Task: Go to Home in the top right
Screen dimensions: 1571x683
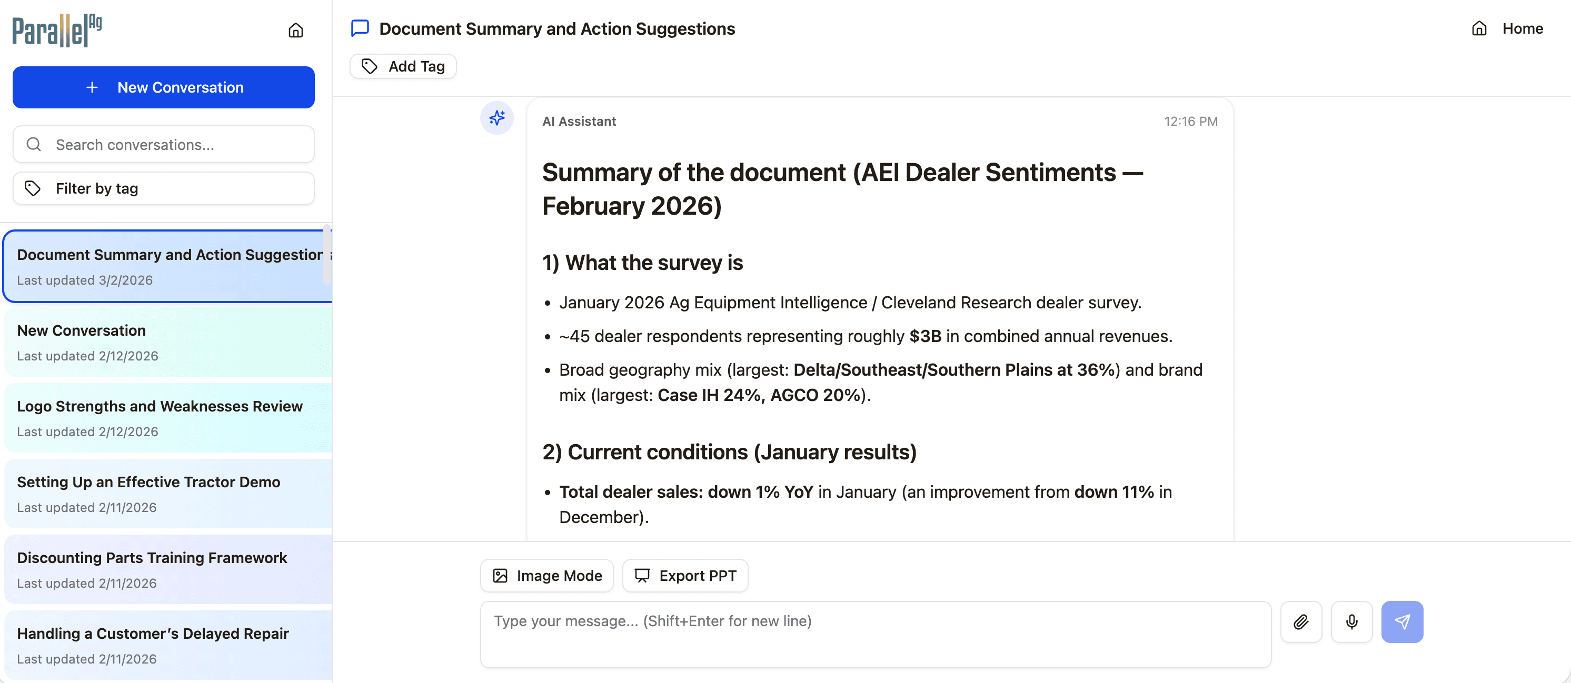Action: [1508, 28]
